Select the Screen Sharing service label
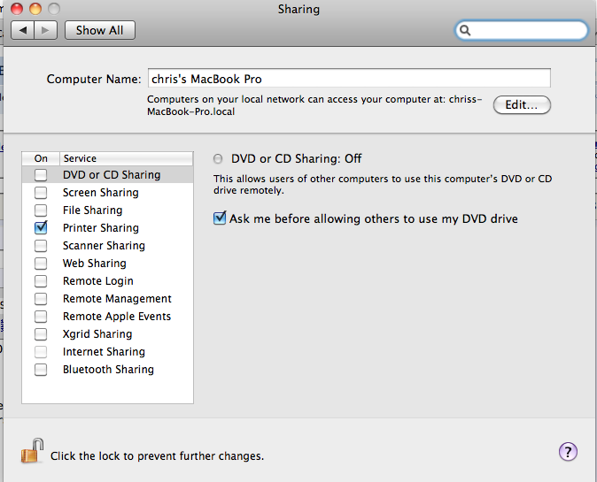Viewport: 597px width, 482px height. 100,193
